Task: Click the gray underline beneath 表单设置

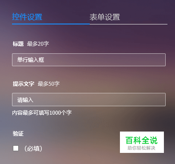Action: click(x=128, y=24)
